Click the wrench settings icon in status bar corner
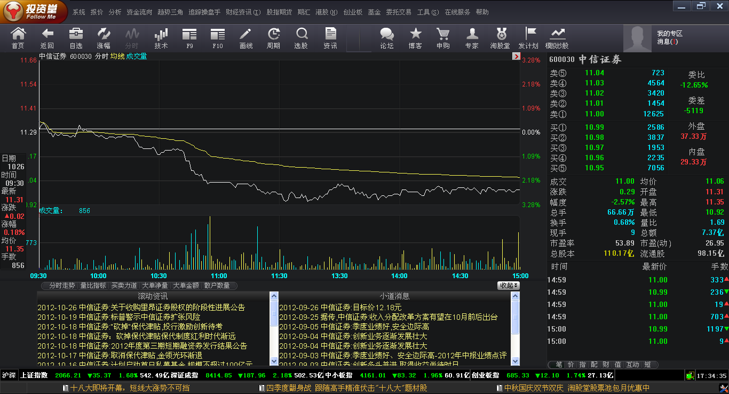The height and width of the screenshot is (394, 729). pos(724,389)
